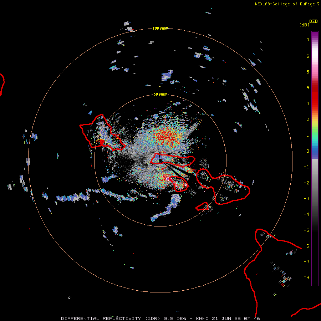Screen dimensions: 321x321
Task: Click the blue band of the ZDR color bar
Action: click(315, 153)
